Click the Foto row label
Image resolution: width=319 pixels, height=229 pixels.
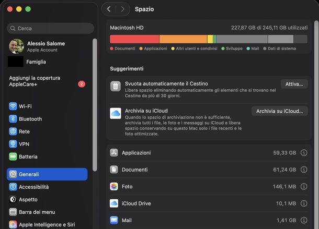point(127,186)
